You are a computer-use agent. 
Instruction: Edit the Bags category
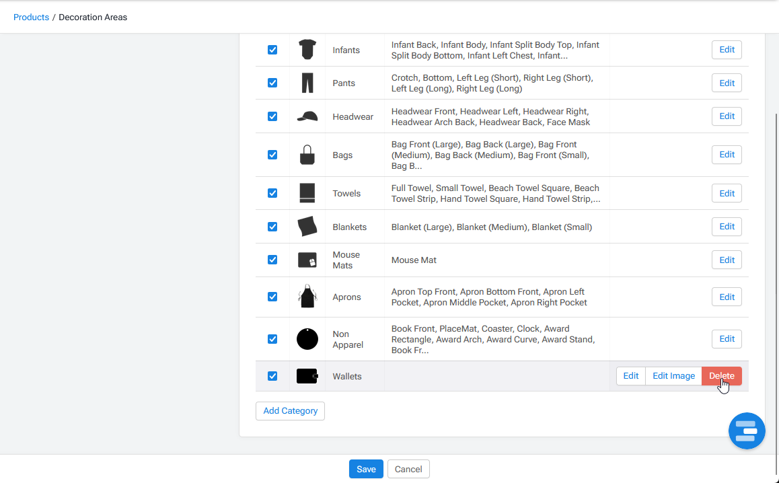[x=727, y=155]
